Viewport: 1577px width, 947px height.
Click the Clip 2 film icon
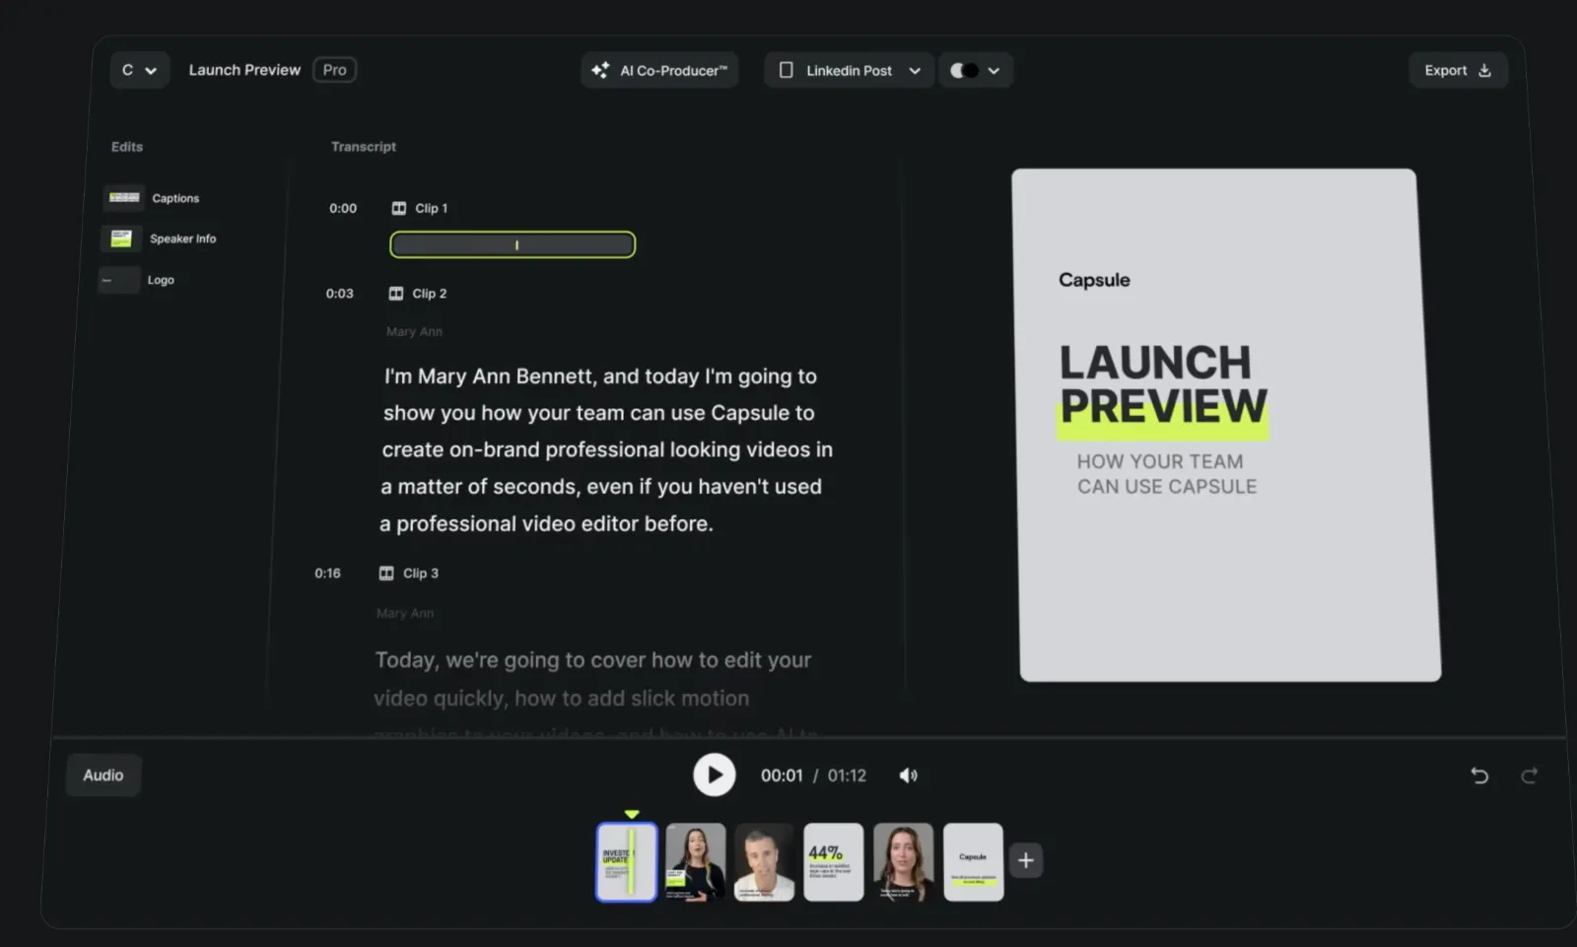click(x=396, y=294)
